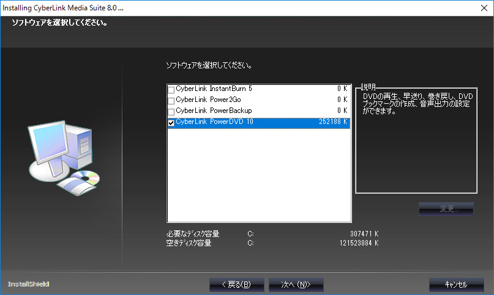Click the 307471 K required space value

pyautogui.click(x=364, y=234)
